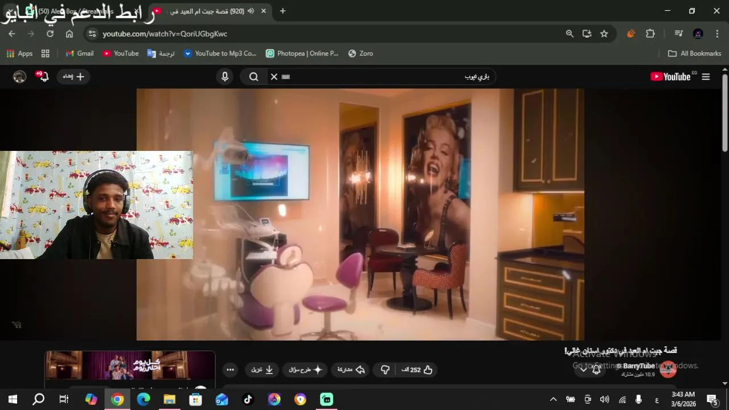Open Microsoft Edge from taskbar
Viewport: 729px width, 410px height.
click(x=144, y=399)
